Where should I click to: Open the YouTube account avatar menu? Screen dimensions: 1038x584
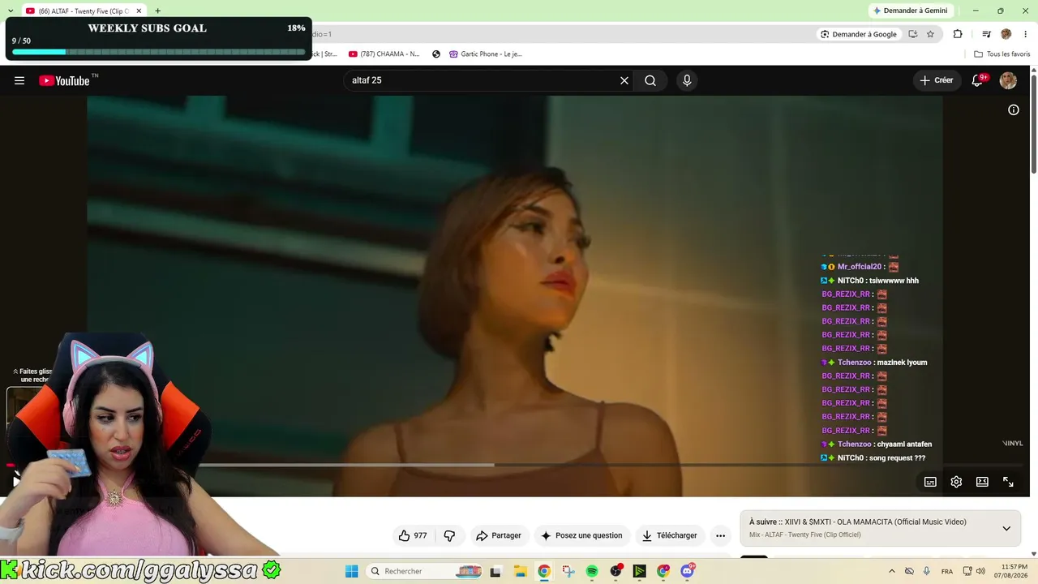pyautogui.click(x=1008, y=80)
